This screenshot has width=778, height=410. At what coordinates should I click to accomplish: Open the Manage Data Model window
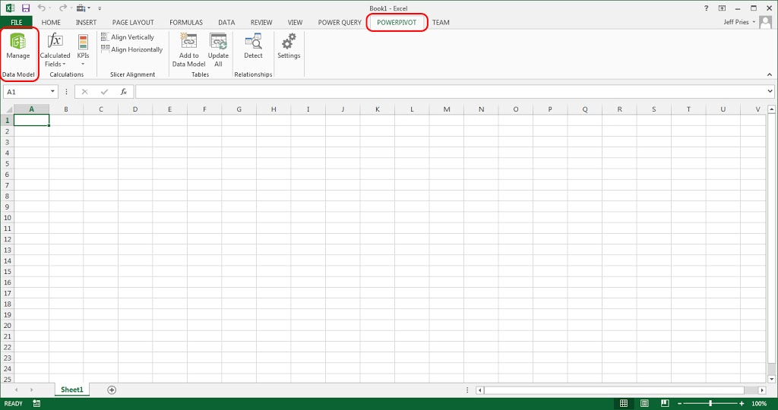point(18,47)
